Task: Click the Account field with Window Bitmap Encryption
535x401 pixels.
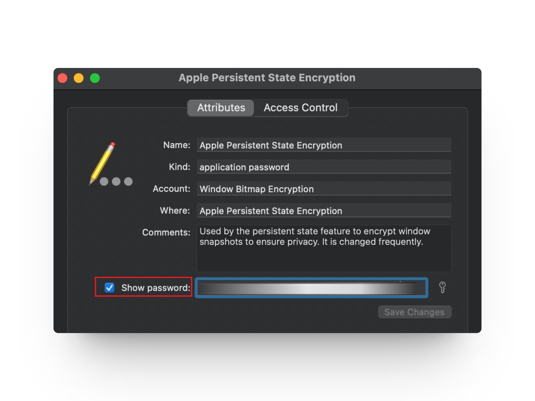Action: point(323,189)
